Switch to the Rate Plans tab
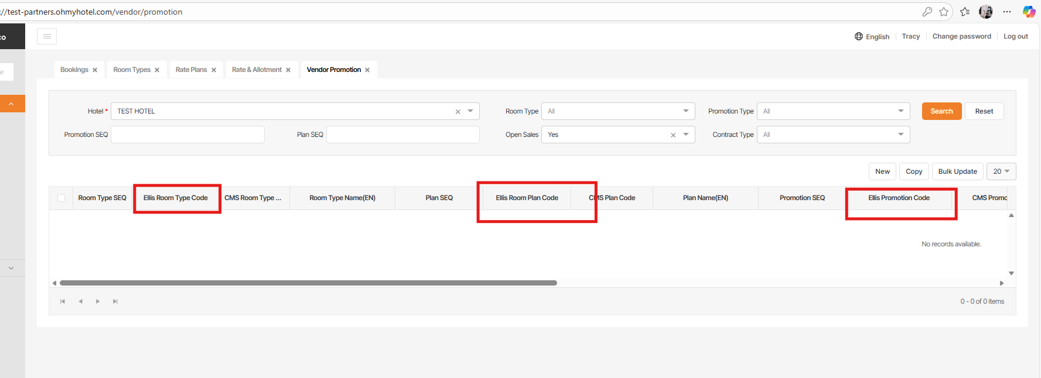This screenshot has width=1041, height=378. [x=191, y=70]
